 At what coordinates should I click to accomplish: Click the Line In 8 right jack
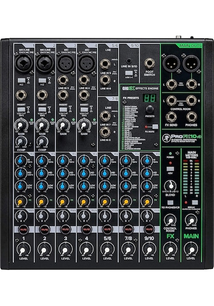coord(105,132)
